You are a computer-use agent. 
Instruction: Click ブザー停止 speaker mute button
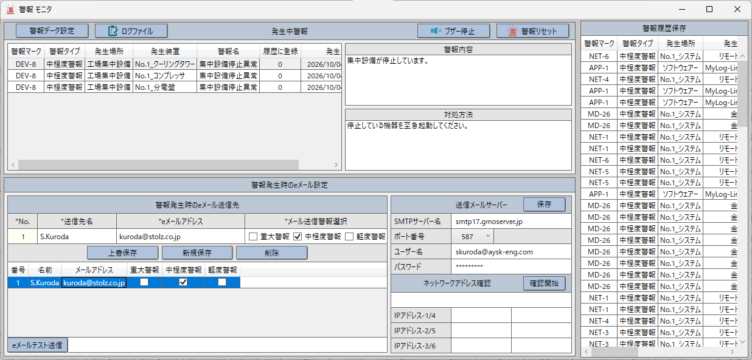tap(454, 31)
